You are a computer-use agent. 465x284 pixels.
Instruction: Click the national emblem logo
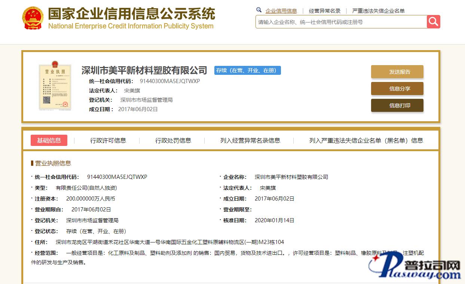point(33,18)
